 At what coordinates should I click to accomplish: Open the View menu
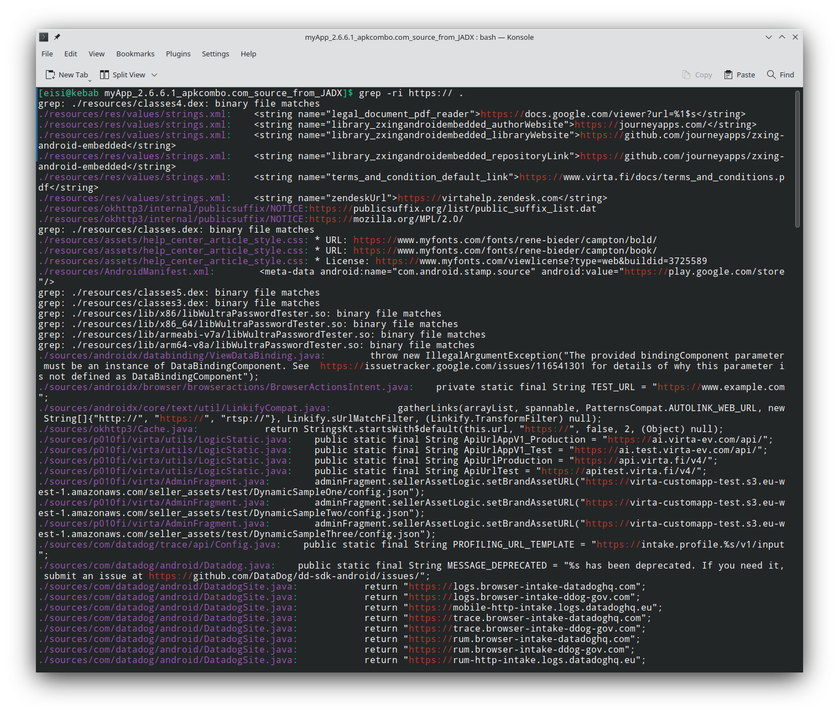tap(96, 54)
